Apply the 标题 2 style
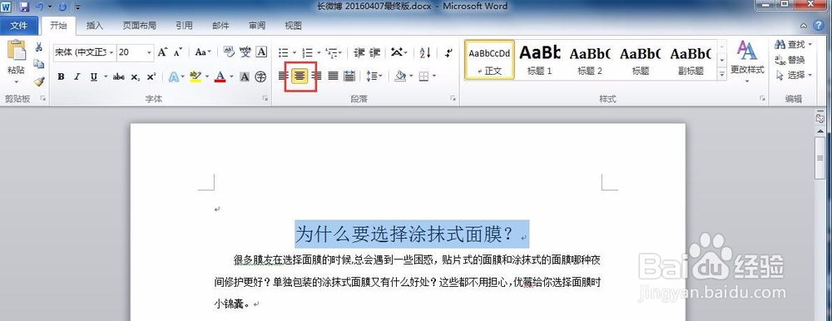 (x=590, y=59)
